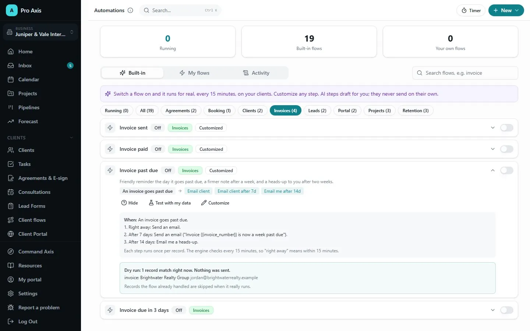The width and height of the screenshot is (530, 331).
Task: Open Consultations sidebar icon
Action: click(x=11, y=192)
